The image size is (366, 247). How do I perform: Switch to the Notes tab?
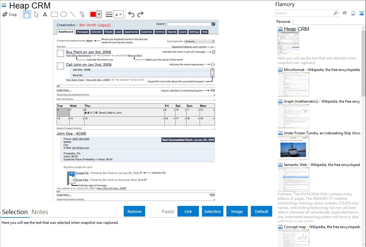(x=40, y=212)
